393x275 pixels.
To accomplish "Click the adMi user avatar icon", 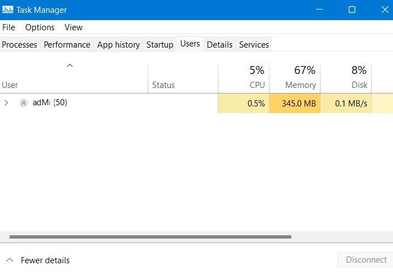I will [x=23, y=103].
